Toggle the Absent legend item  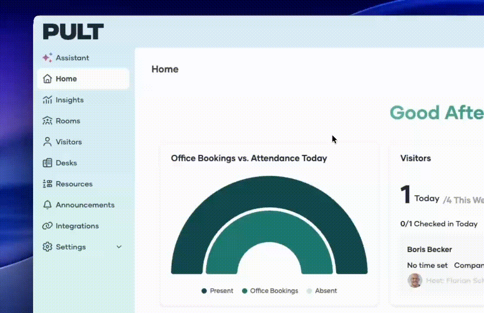[322, 291]
